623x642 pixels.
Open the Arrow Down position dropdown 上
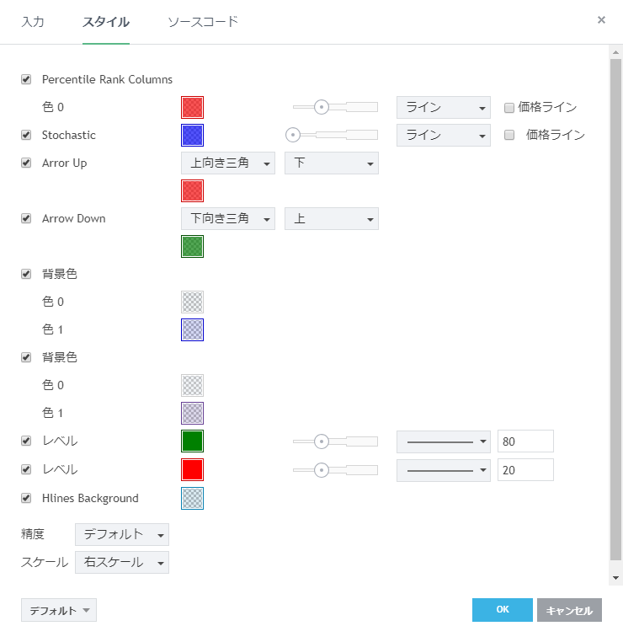[x=332, y=218]
